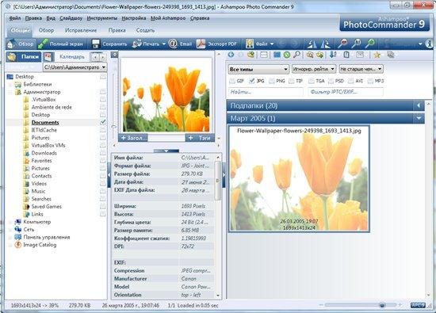Select the Папки folders tab
Screen dimensions: 436x313
pyautogui.click(x=24, y=57)
